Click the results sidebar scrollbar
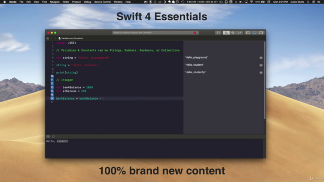324x182 pixels. click(264, 80)
